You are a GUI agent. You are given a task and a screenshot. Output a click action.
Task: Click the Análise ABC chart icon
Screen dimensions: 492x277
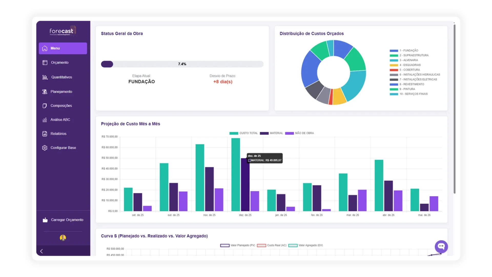(x=45, y=120)
